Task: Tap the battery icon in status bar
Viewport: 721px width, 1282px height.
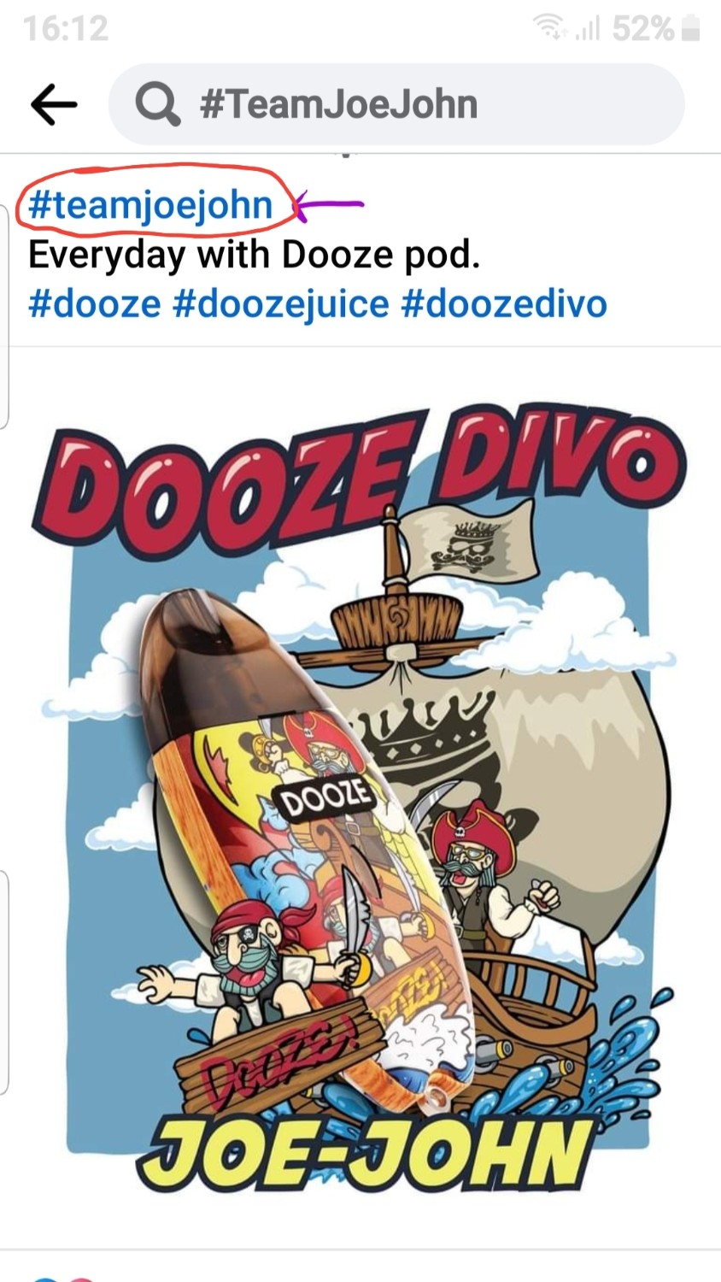Action: [x=692, y=29]
